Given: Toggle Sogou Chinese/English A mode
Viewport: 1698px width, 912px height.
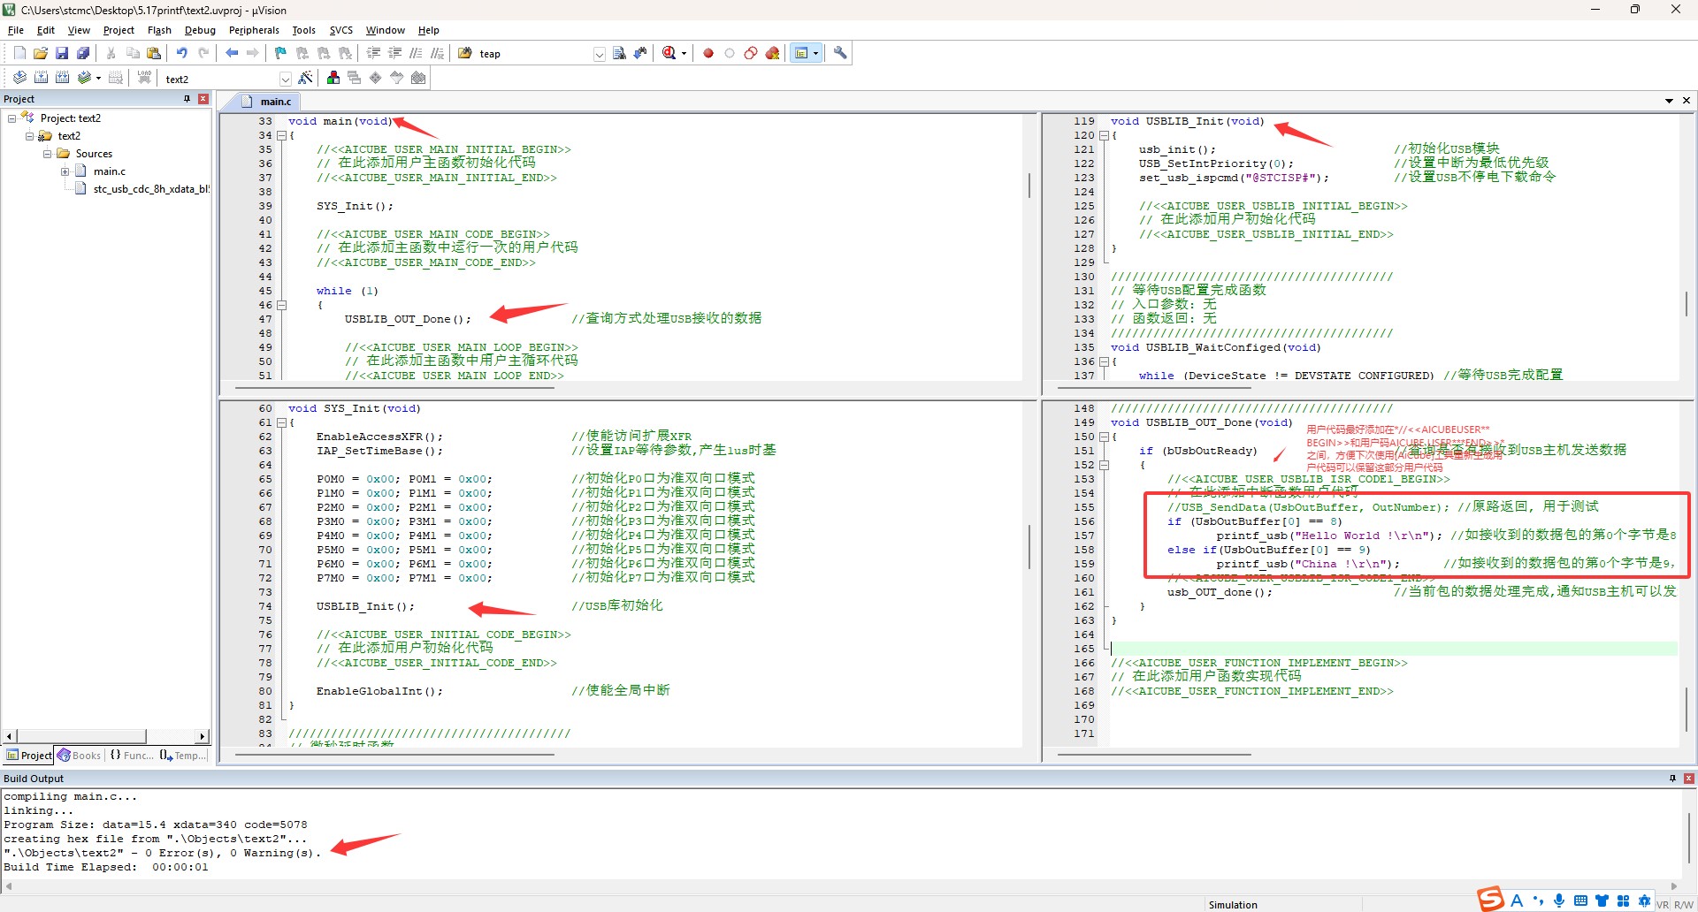Looking at the screenshot, I should coord(1517,901).
